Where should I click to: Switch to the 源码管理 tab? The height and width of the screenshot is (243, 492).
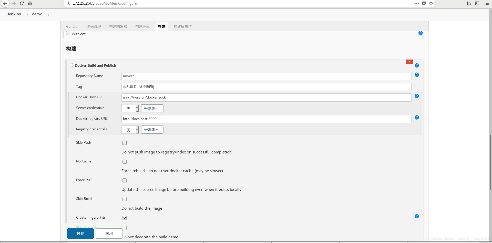pos(94,26)
